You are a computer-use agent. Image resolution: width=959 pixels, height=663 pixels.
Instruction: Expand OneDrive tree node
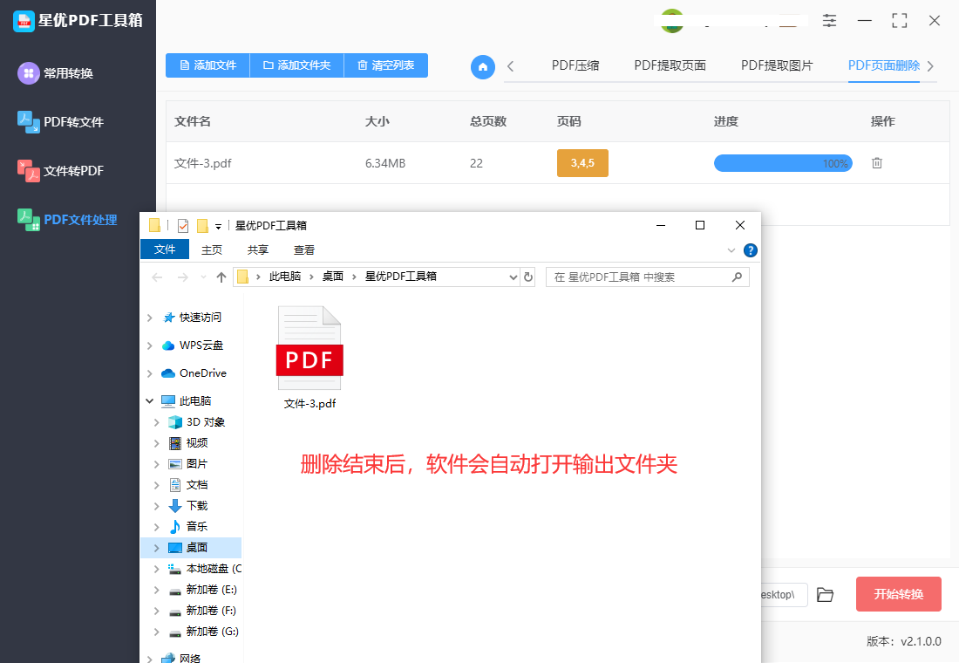coord(150,373)
